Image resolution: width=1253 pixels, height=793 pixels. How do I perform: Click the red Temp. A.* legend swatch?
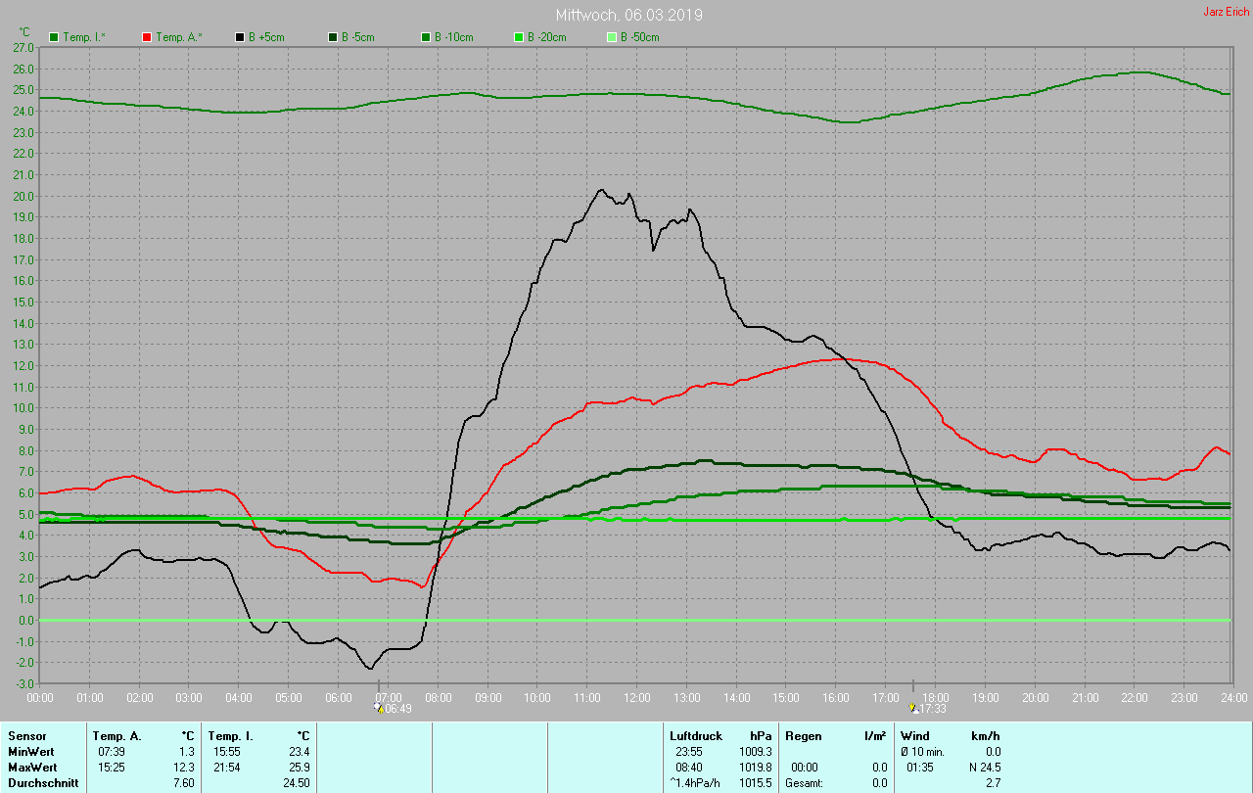[x=147, y=37]
